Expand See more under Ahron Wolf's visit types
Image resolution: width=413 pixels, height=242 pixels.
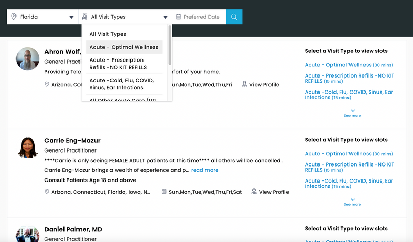point(352,113)
